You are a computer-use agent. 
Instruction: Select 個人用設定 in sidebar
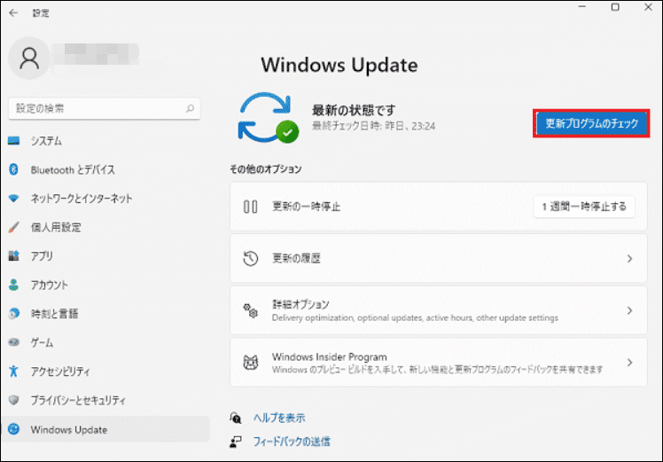pyautogui.click(x=105, y=227)
